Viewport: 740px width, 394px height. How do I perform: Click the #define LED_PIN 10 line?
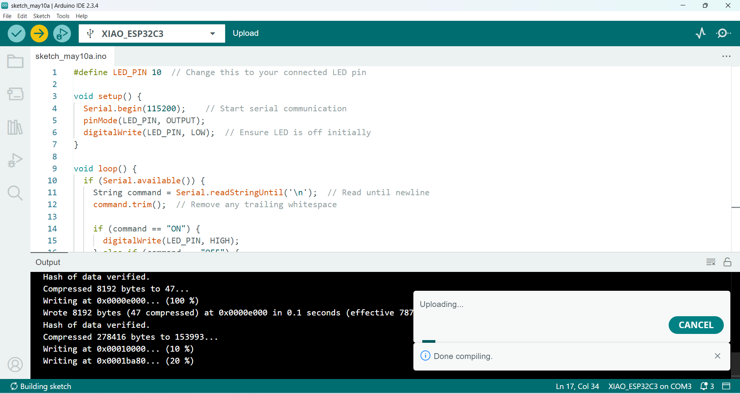(x=220, y=72)
